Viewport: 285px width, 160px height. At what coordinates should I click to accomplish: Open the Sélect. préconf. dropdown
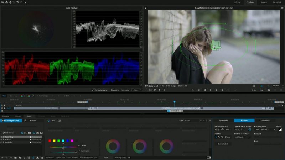[x=265, y=129]
